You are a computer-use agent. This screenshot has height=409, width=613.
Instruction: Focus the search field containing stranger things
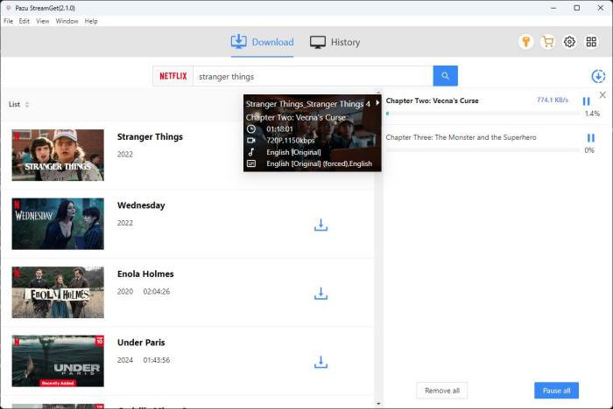coord(313,76)
